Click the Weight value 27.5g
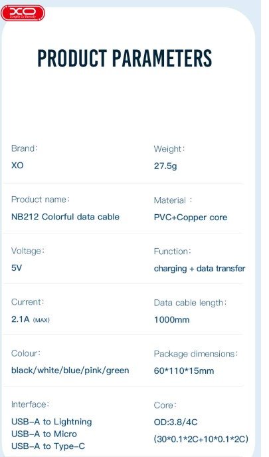The width and height of the screenshot is (269, 457). click(165, 166)
